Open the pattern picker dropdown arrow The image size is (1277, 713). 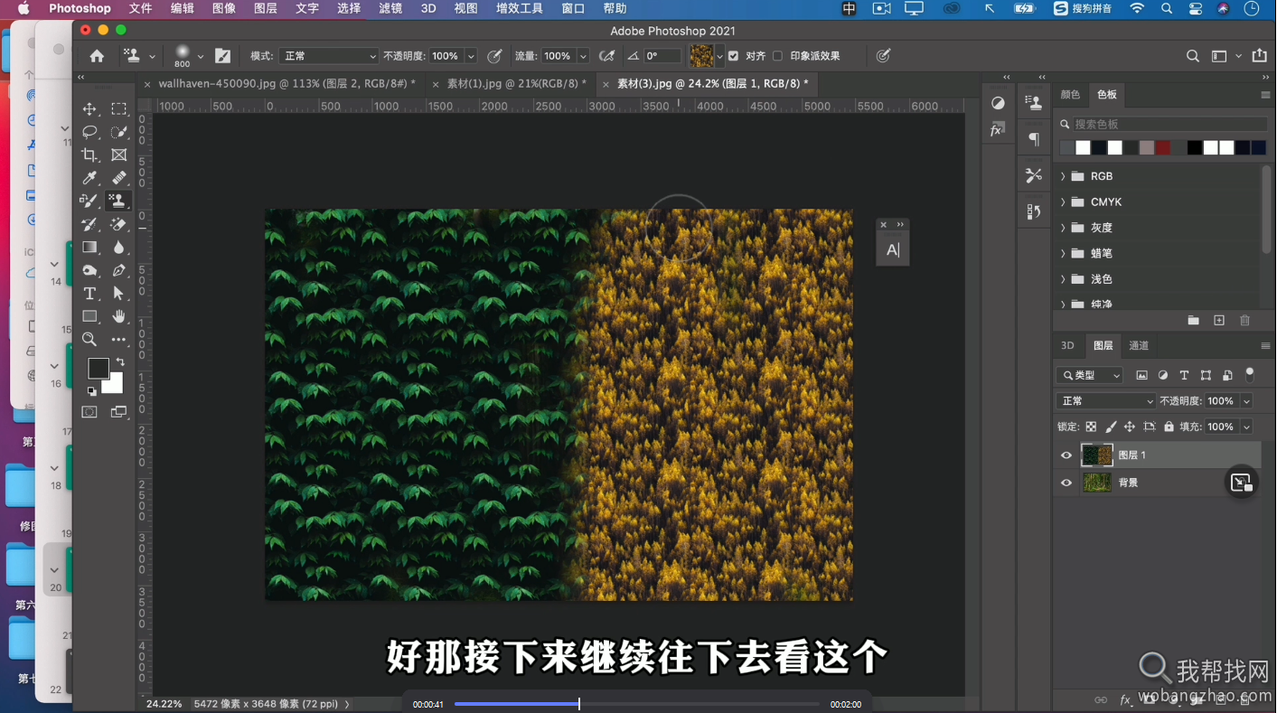(x=719, y=56)
